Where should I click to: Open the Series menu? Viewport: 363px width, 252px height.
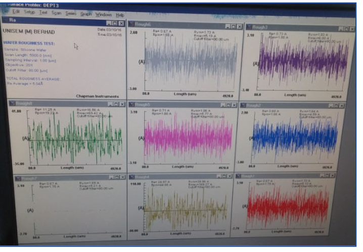click(x=71, y=14)
